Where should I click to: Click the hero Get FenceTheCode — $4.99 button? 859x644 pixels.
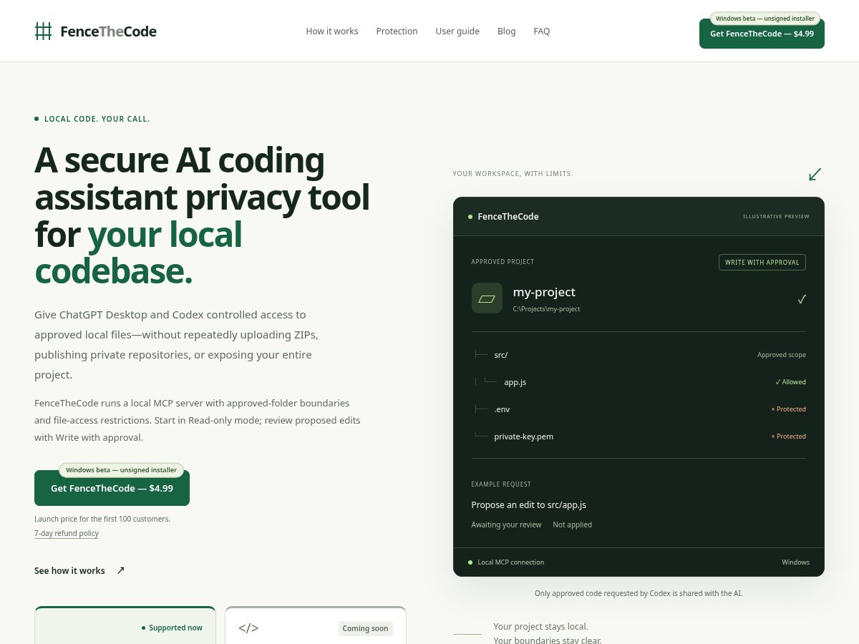coord(112,488)
